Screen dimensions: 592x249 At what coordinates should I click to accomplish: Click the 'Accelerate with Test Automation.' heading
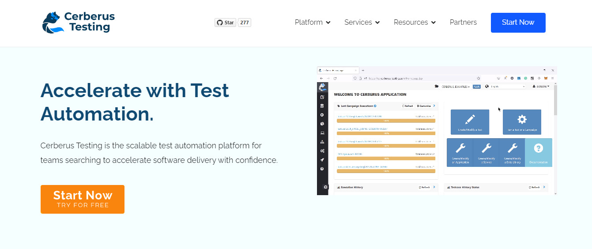tap(135, 102)
